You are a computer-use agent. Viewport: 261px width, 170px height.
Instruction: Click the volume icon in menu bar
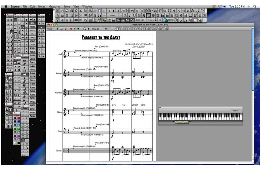[225, 6]
